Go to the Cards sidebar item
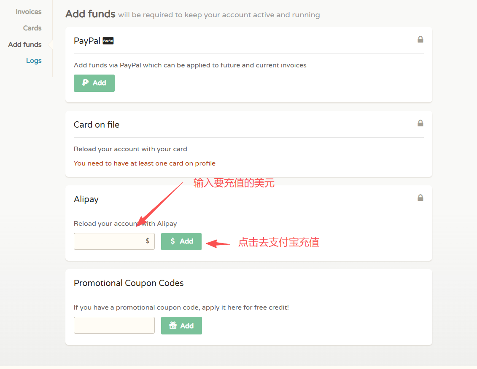Viewport: 477px width, 369px height. tap(32, 28)
